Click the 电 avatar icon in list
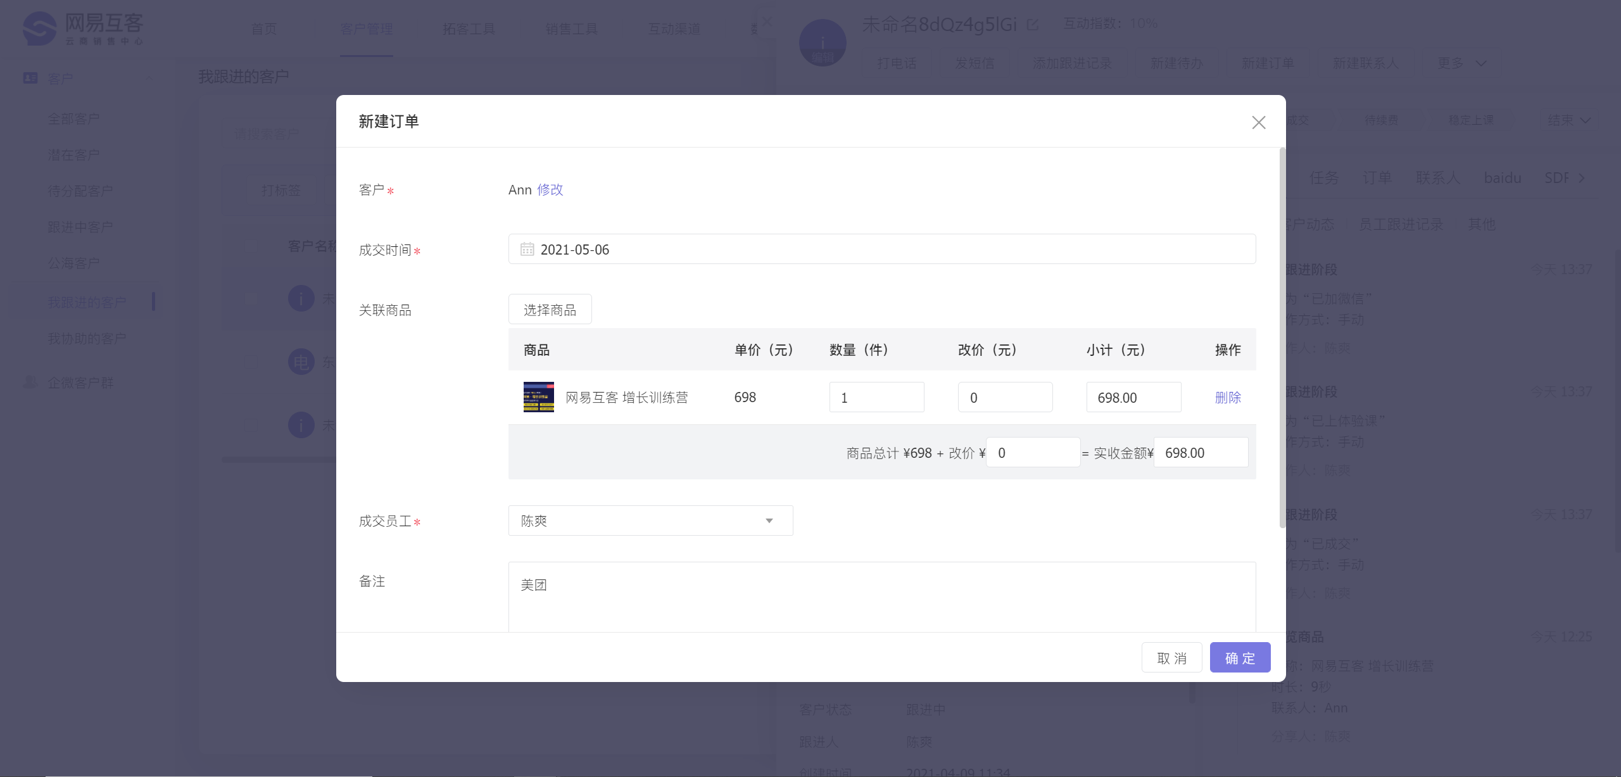 [301, 362]
